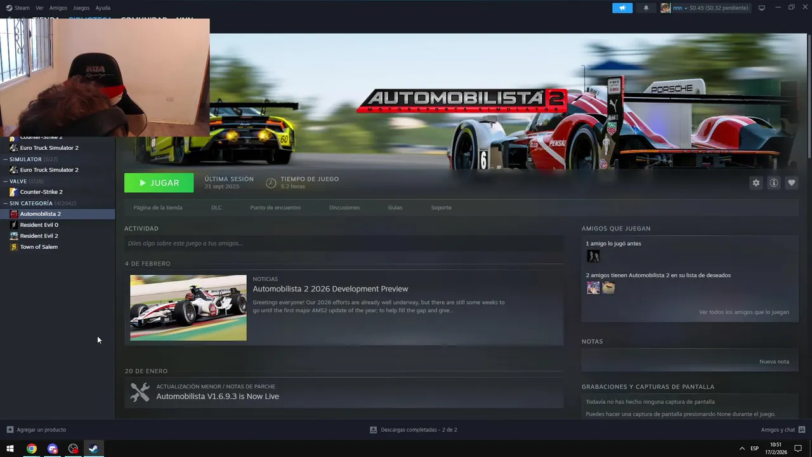Open Punto de encuentro tab

coord(275,208)
